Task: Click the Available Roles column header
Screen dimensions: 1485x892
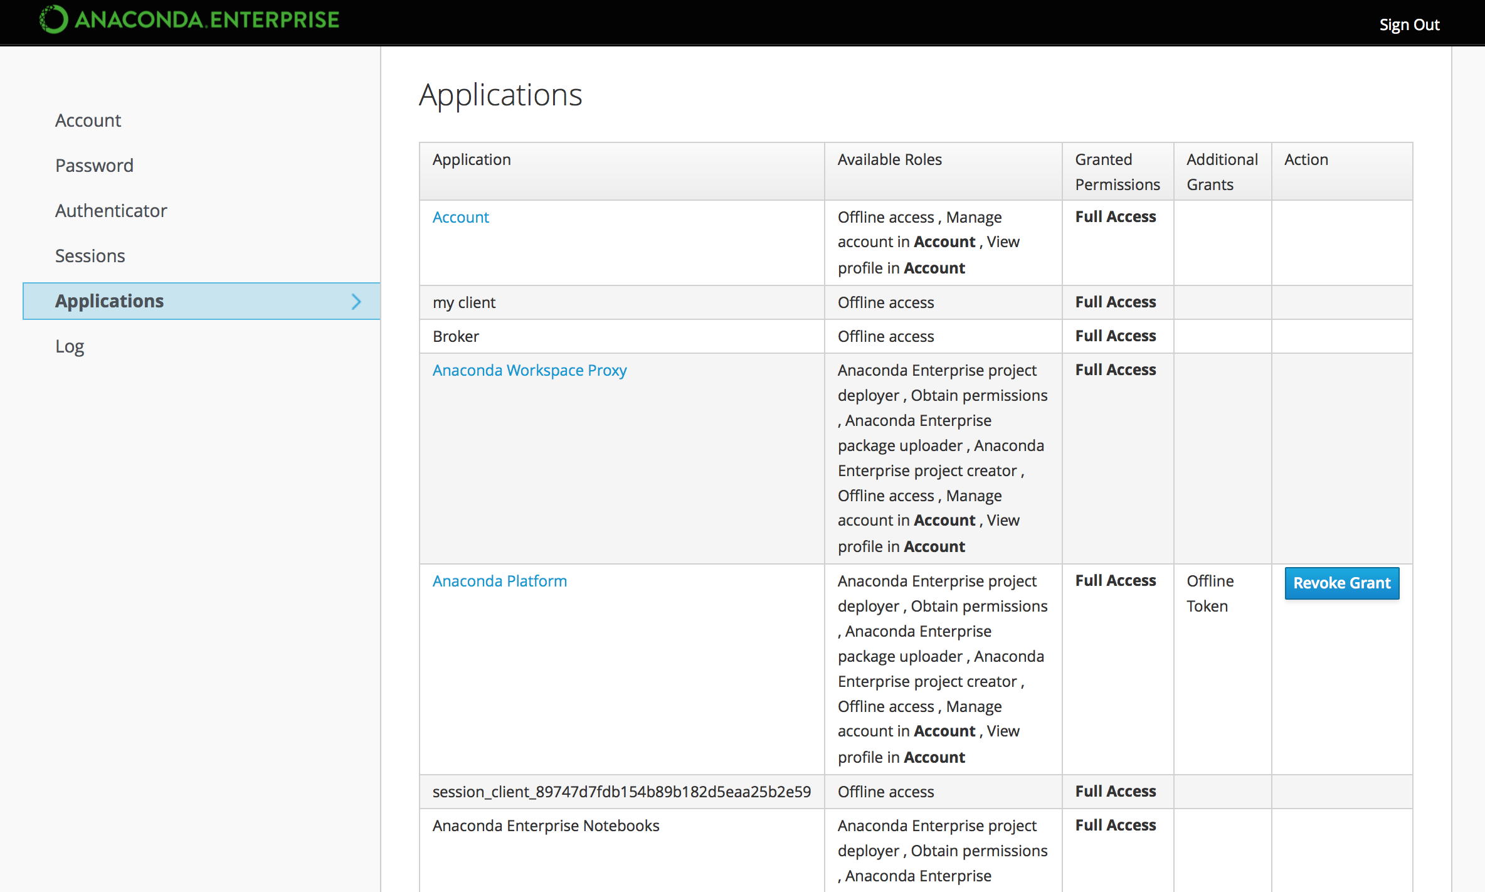Action: click(x=889, y=159)
